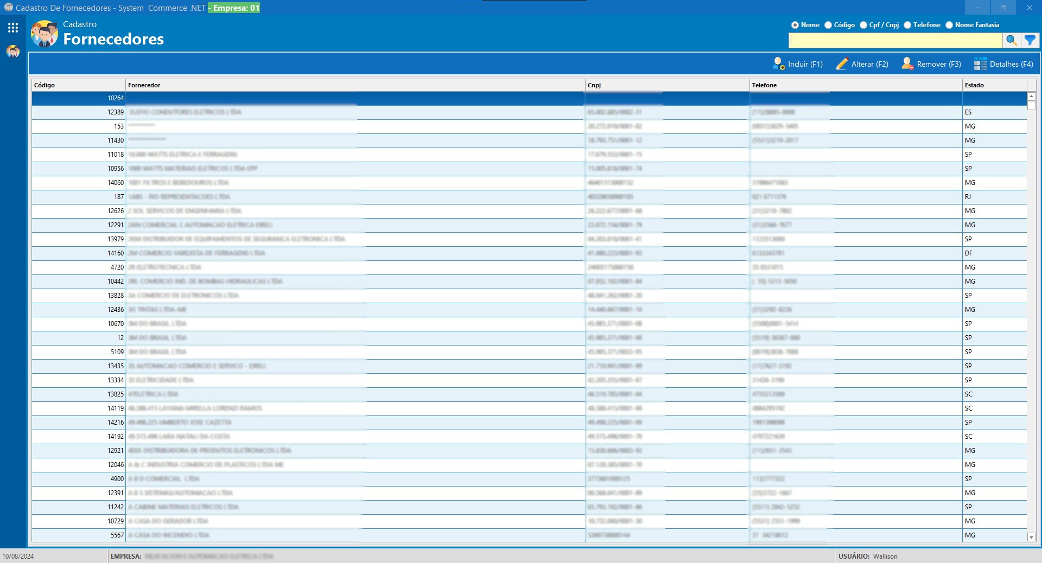Open the apps grid menu icon
Screen dimensions: 1042x563
(x=13, y=28)
